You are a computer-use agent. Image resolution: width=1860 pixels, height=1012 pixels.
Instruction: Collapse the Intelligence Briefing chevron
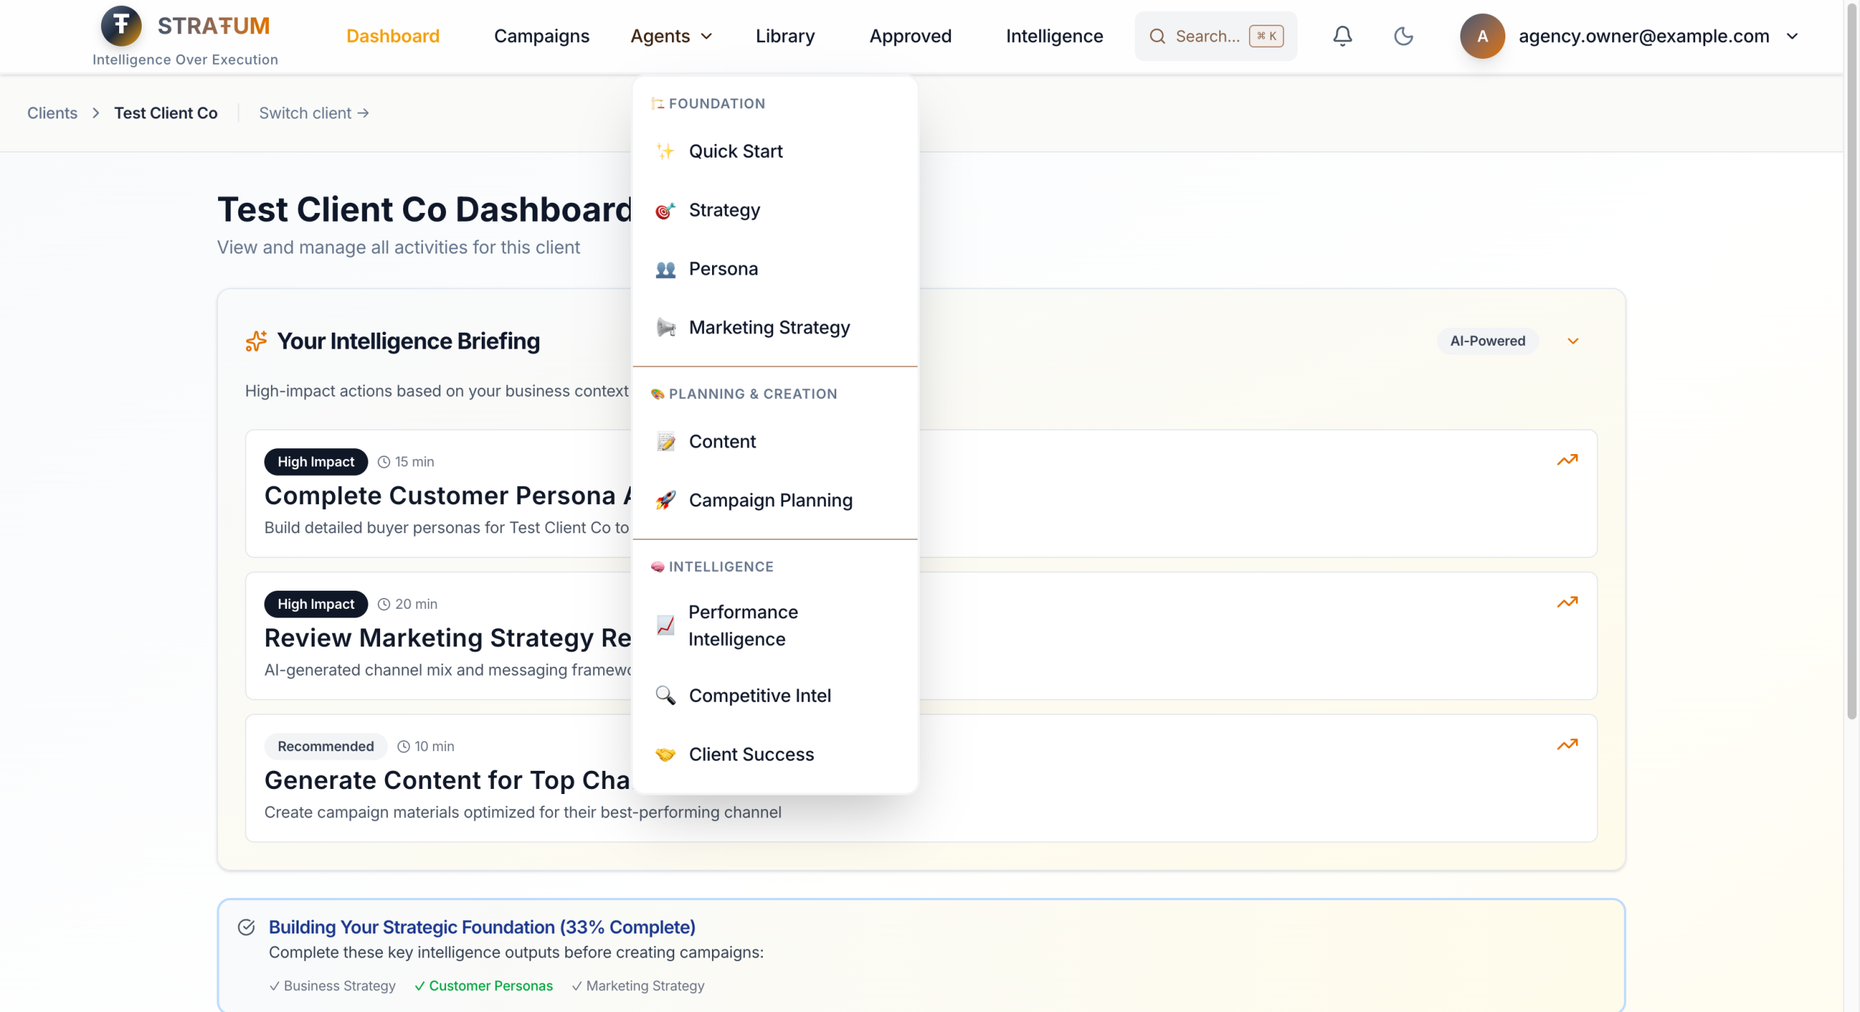click(1573, 341)
